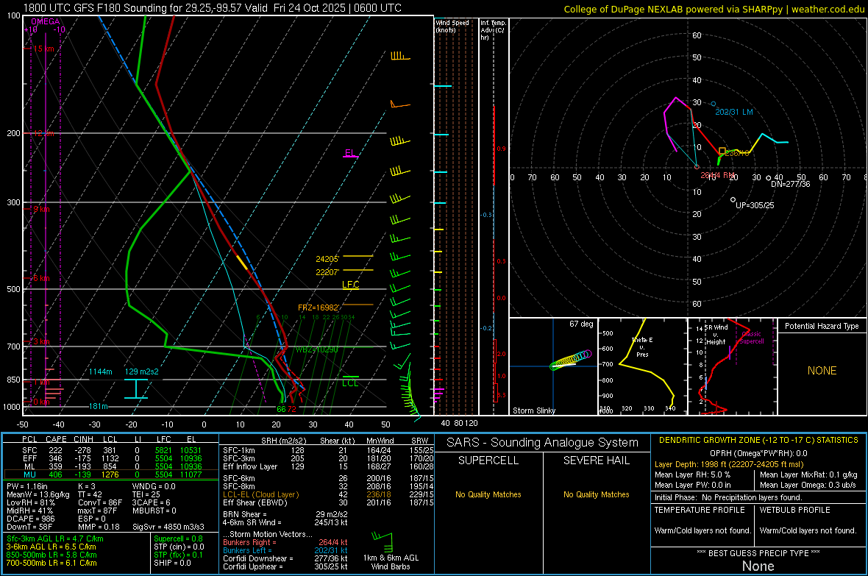
Task: Click the LCL-EL (Cloud Layer) shear row
Action: pos(328,494)
